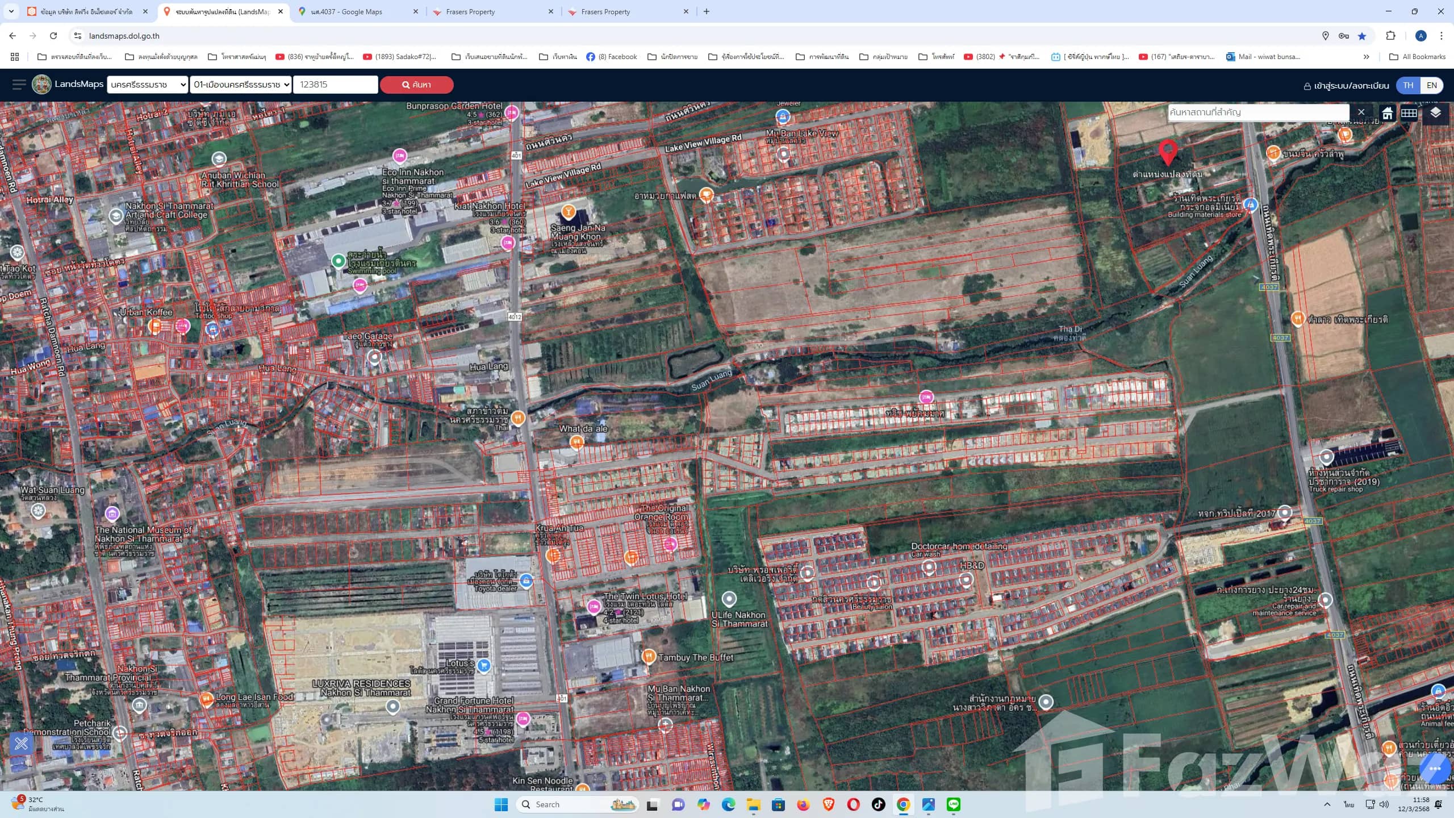Open the LandsMaps hamburger menu
Image resolution: width=1454 pixels, height=818 pixels.
click(x=19, y=85)
